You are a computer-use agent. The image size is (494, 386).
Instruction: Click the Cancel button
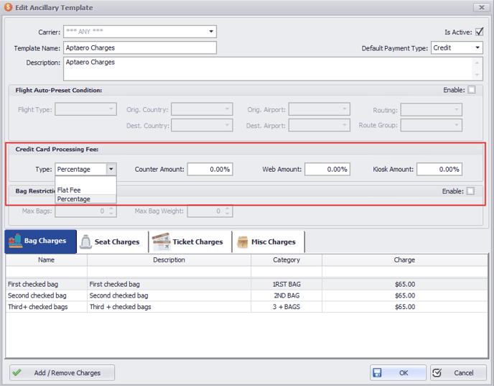[458, 373]
